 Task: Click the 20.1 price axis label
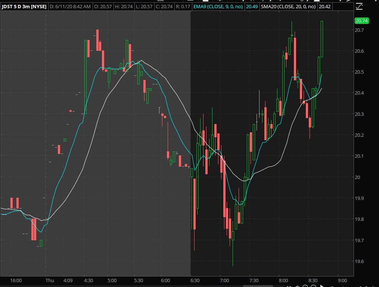coord(359,156)
